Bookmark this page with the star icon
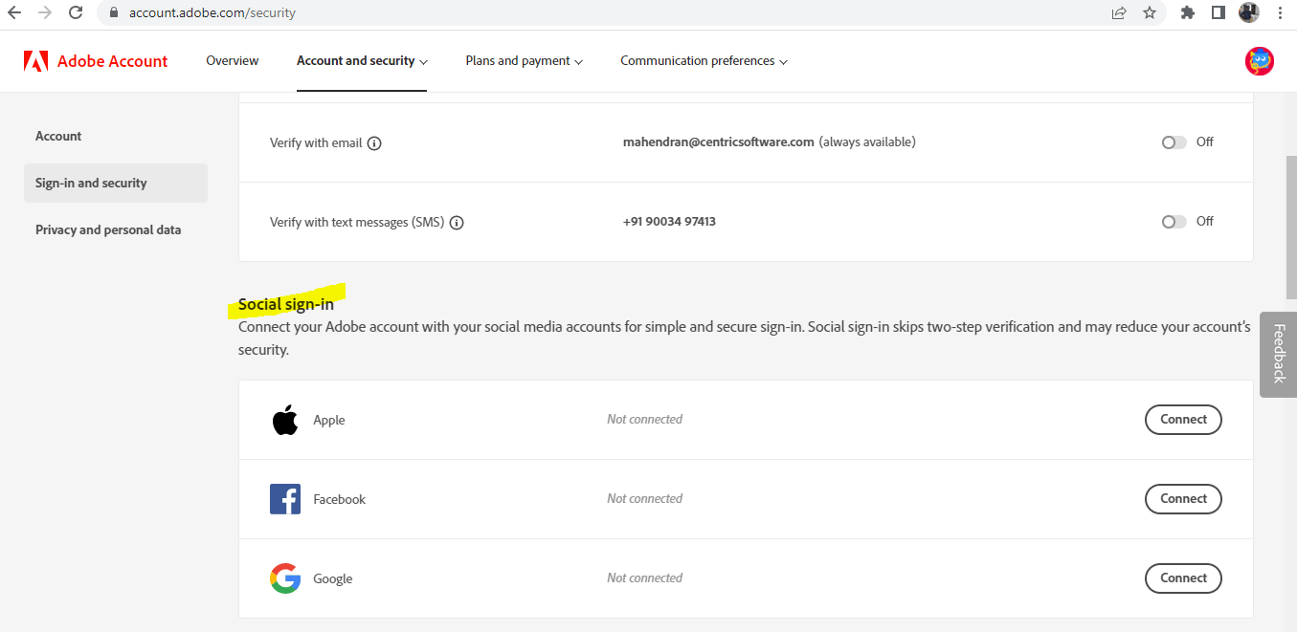The image size is (1297, 632). (x=1149, y=12)
